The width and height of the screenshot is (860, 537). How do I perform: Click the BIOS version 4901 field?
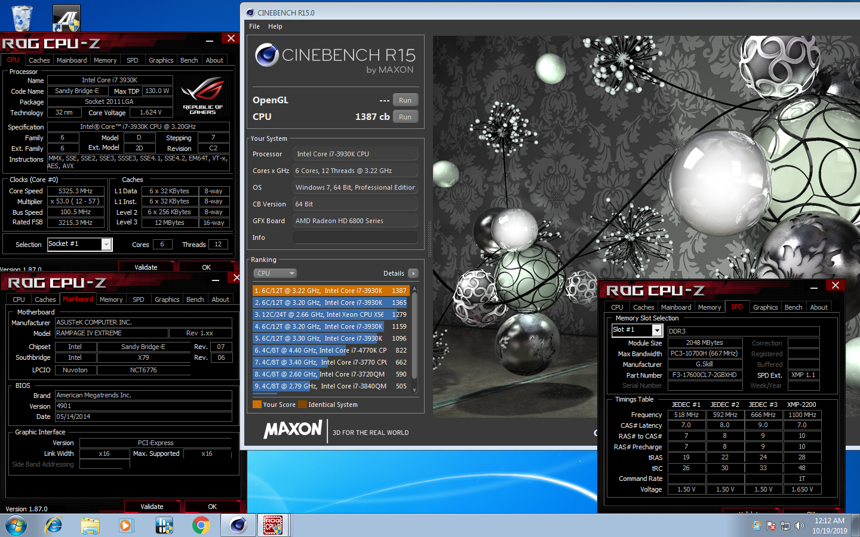[143, 406]
